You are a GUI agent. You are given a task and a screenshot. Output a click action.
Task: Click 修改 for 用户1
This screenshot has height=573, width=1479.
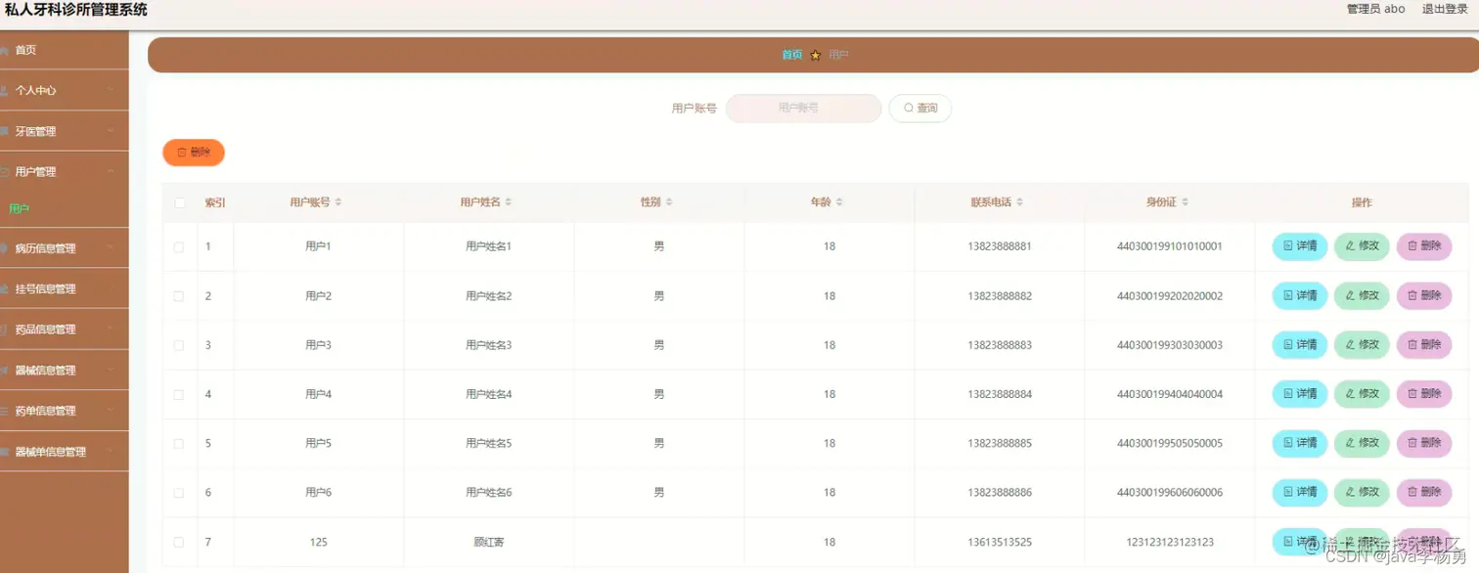(1362, 246)
